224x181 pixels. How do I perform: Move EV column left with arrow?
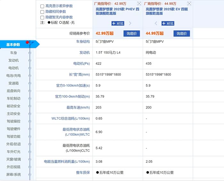click(156, 23)
